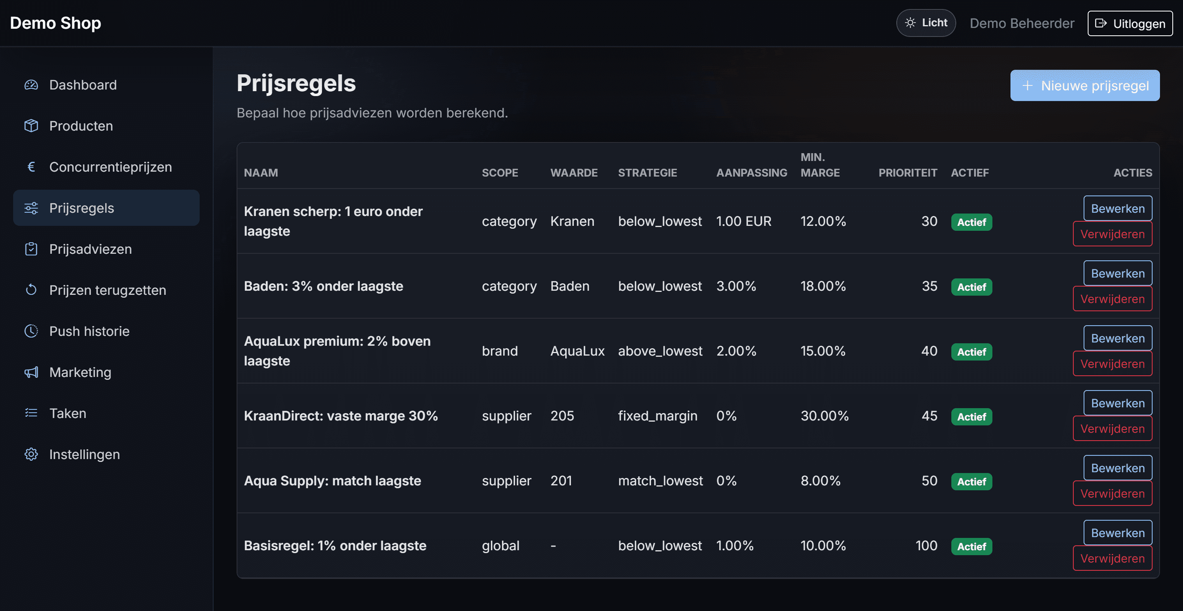
Task: Click the euro icon for Concurrentieprijzen
Action: [x=31, y=167]
